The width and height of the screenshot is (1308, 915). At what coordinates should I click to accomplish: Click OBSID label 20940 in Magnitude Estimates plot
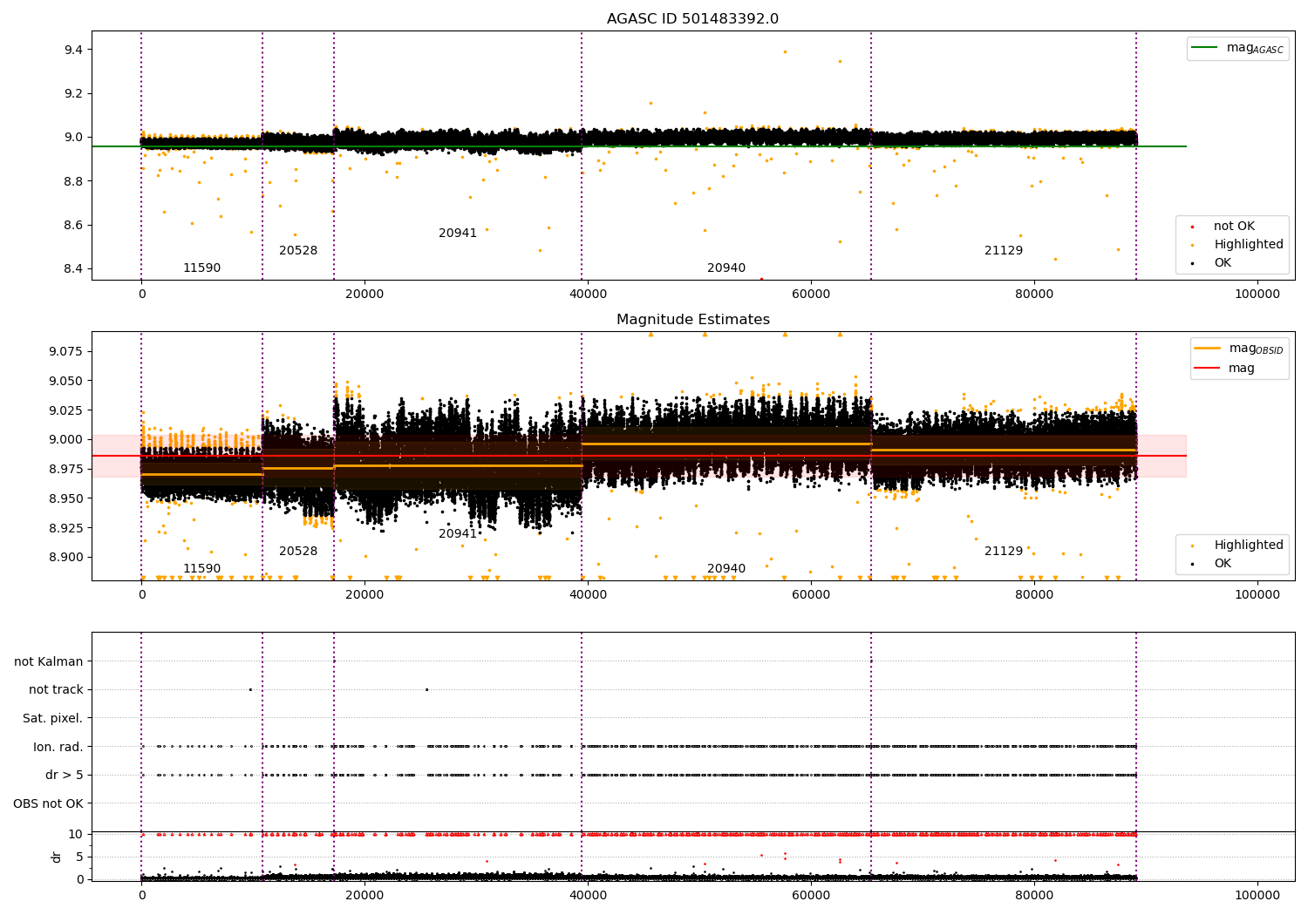[726, 569]
